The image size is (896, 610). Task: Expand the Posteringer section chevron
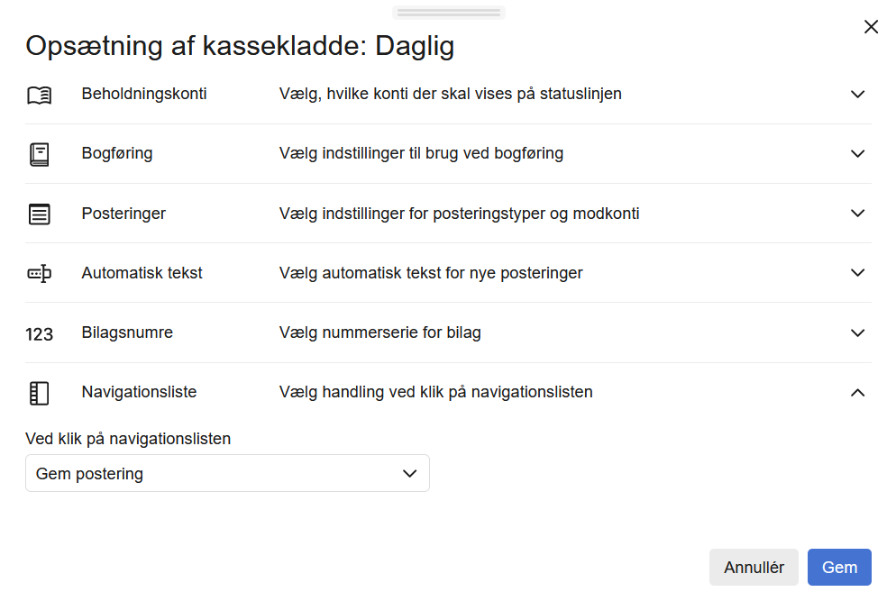(x=857, y=213)
